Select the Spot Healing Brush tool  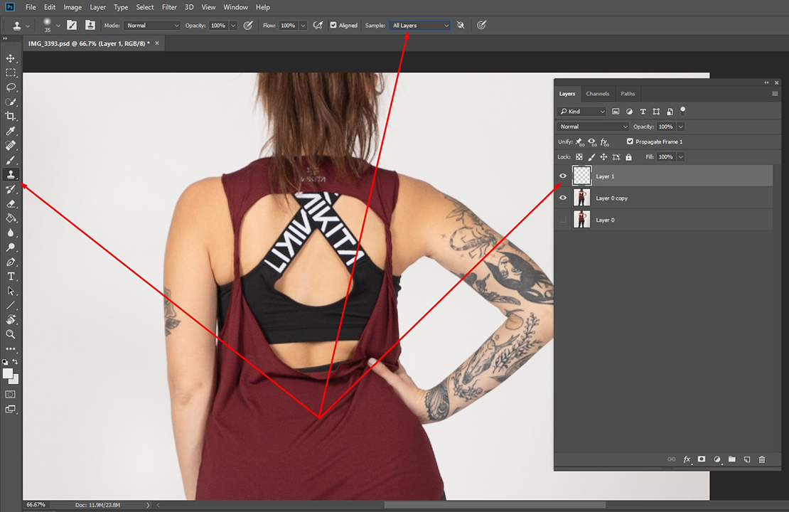point(11,146)
